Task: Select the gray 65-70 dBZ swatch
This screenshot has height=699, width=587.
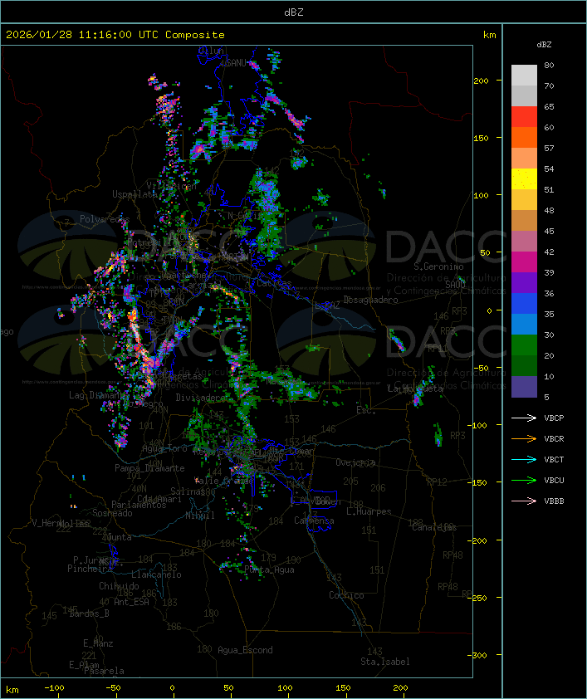Action: pos(524,95)
